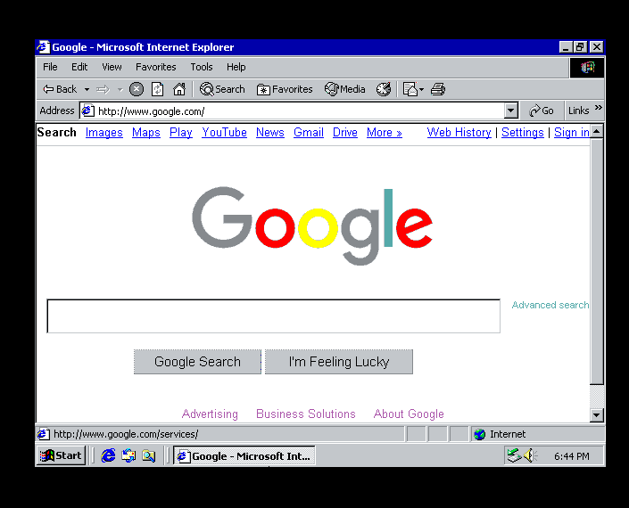Stop page loading with the Stop icon

coord(137,89)
